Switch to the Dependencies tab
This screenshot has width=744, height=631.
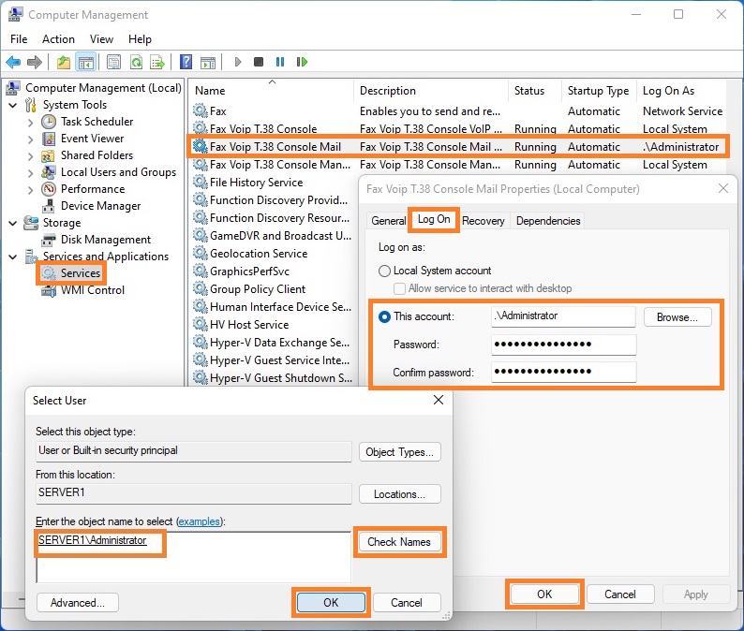tap(548, 221)
